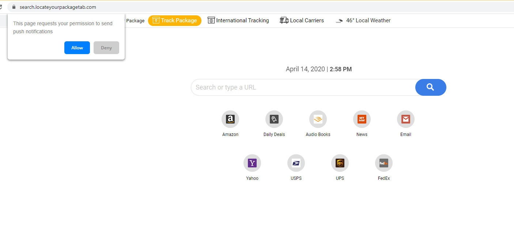Open International Tracking link
The width and height of the screenshot is (514, 231).
click(242, 20)
